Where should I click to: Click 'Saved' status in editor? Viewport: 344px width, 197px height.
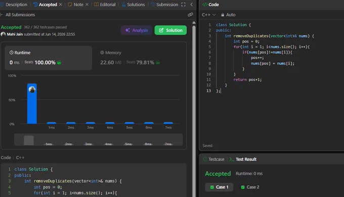coord(207,146)
